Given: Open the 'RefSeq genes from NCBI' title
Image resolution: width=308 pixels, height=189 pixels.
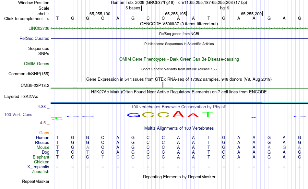Looking at the screenshot, I should click(179, 34).
